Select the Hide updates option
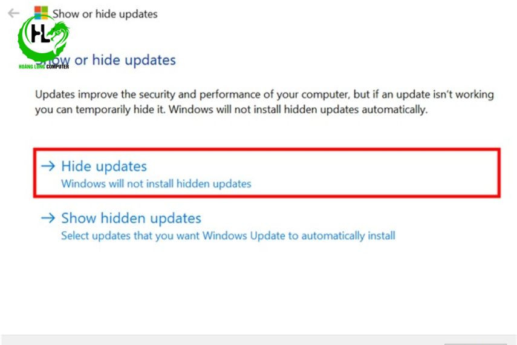517x345 pixels. tap(104, 166)
